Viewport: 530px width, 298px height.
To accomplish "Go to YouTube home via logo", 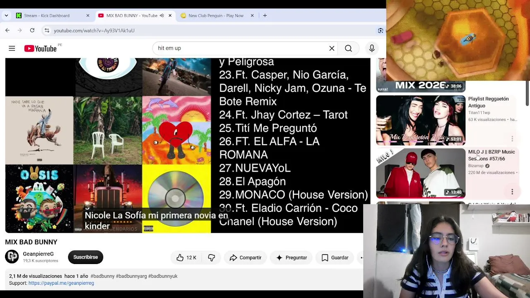I will (40, 48).
